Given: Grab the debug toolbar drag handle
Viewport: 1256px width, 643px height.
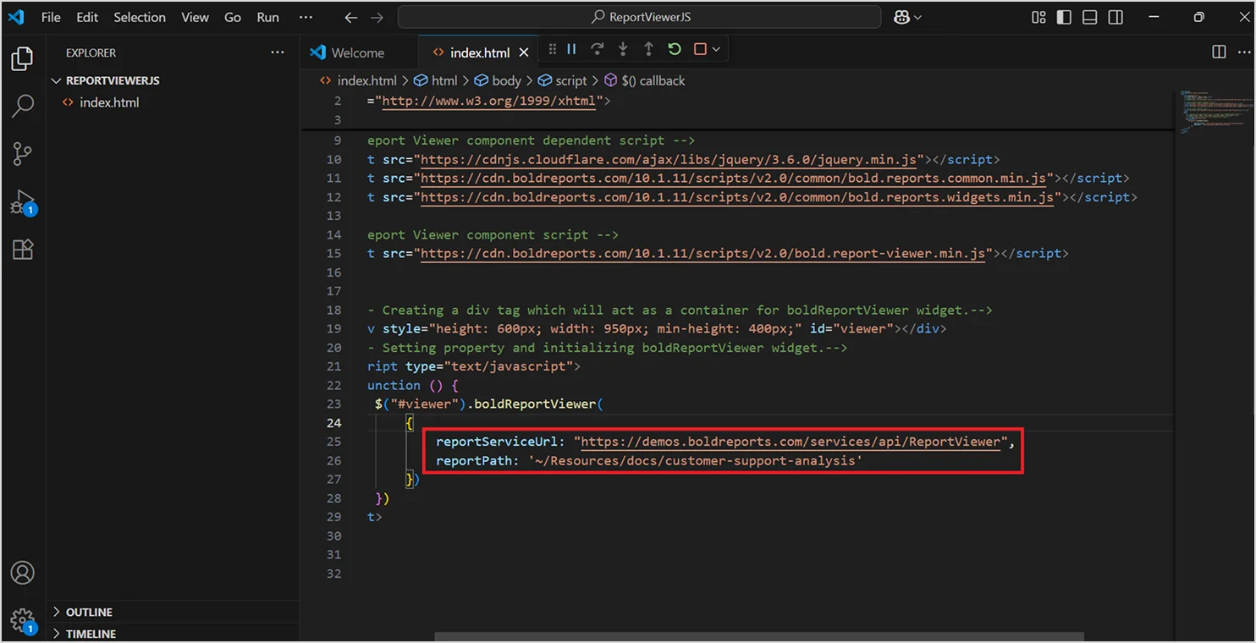Looking at the screenshot, I should tap(553, 50).
